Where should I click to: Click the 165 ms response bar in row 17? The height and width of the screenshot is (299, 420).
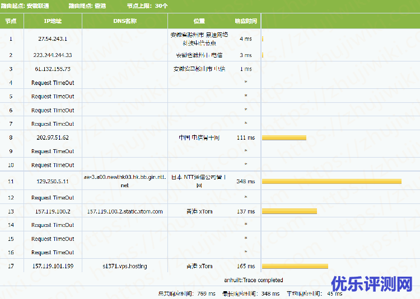(x=295, y=266)
